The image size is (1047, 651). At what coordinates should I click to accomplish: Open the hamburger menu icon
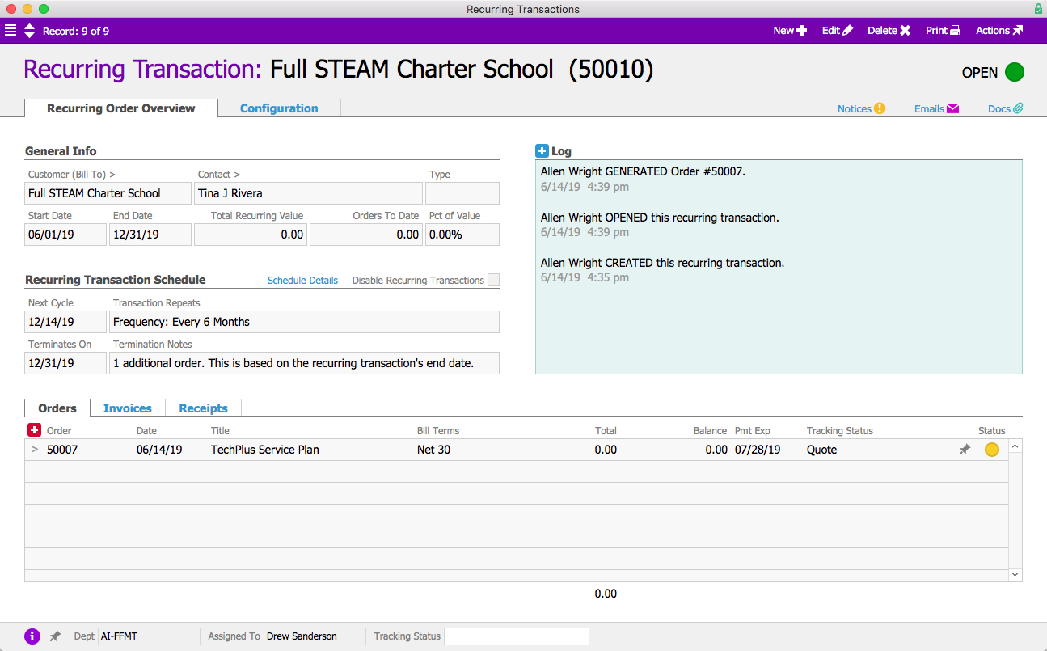[x=11, y=31]
